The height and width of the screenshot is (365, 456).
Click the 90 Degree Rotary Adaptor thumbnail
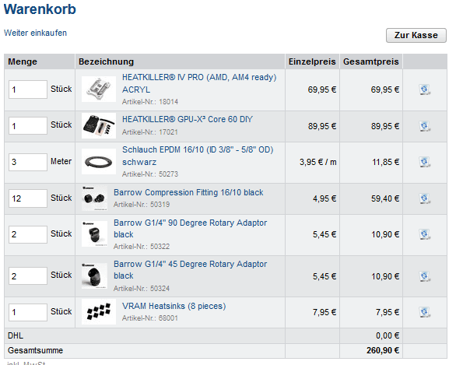coord(94,234)
